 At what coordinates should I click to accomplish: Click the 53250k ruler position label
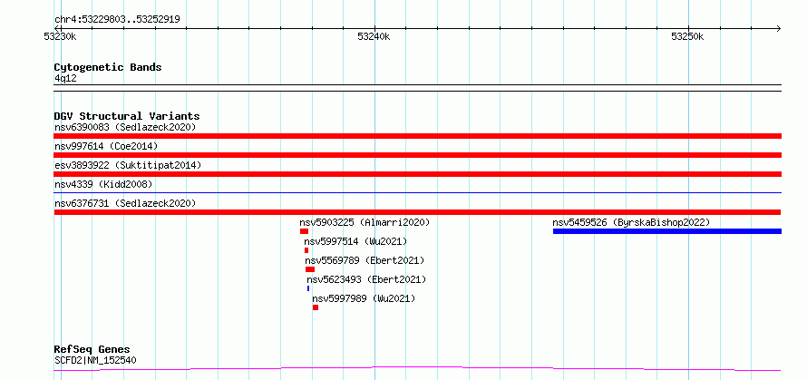click(687, 36)
